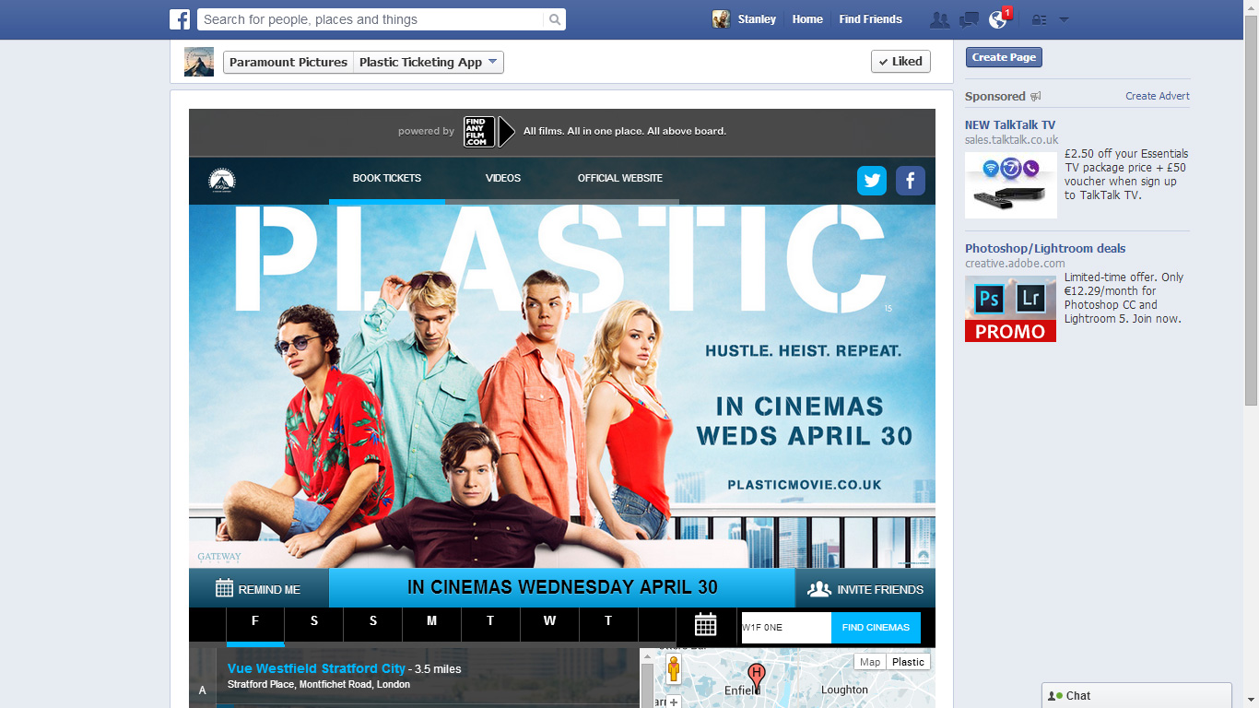1259x708 pixels.
Task: Open Vue Westfield Stratford City cinema link
Action: coord(316,668)
